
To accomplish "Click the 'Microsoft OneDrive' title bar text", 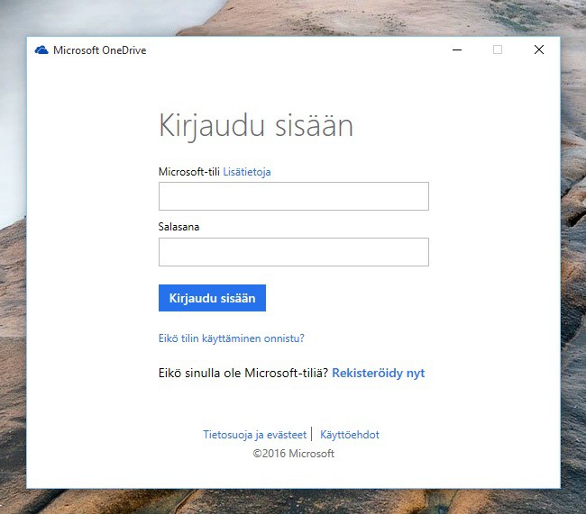I will click(99, 50).
